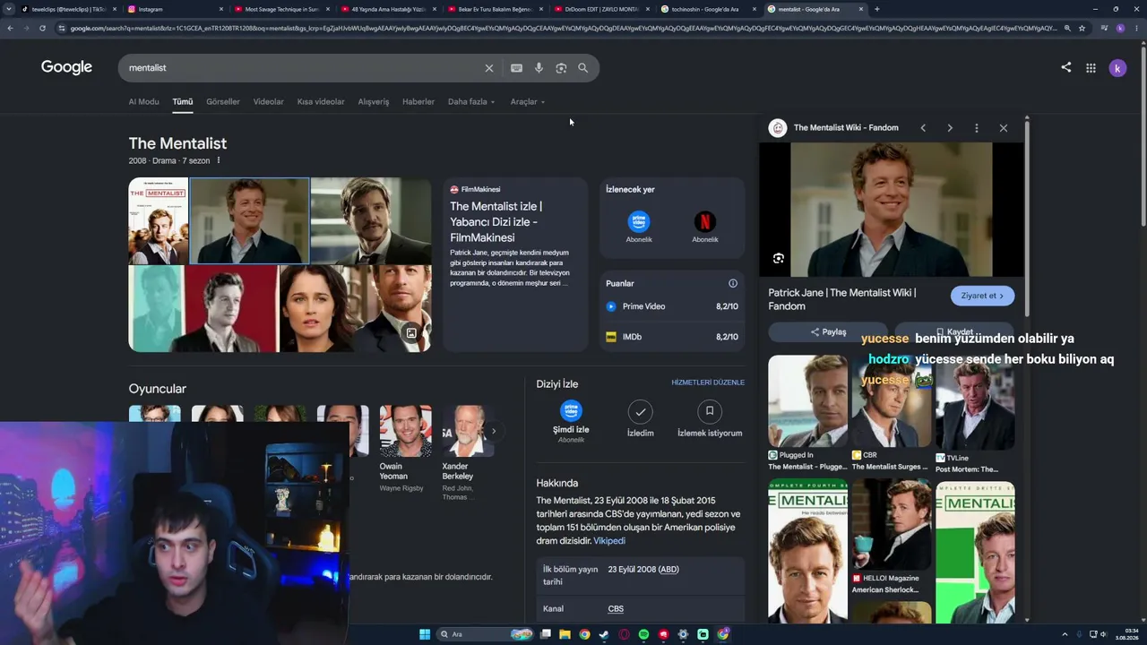Select the Netflix watch option

tap(705, 228)
